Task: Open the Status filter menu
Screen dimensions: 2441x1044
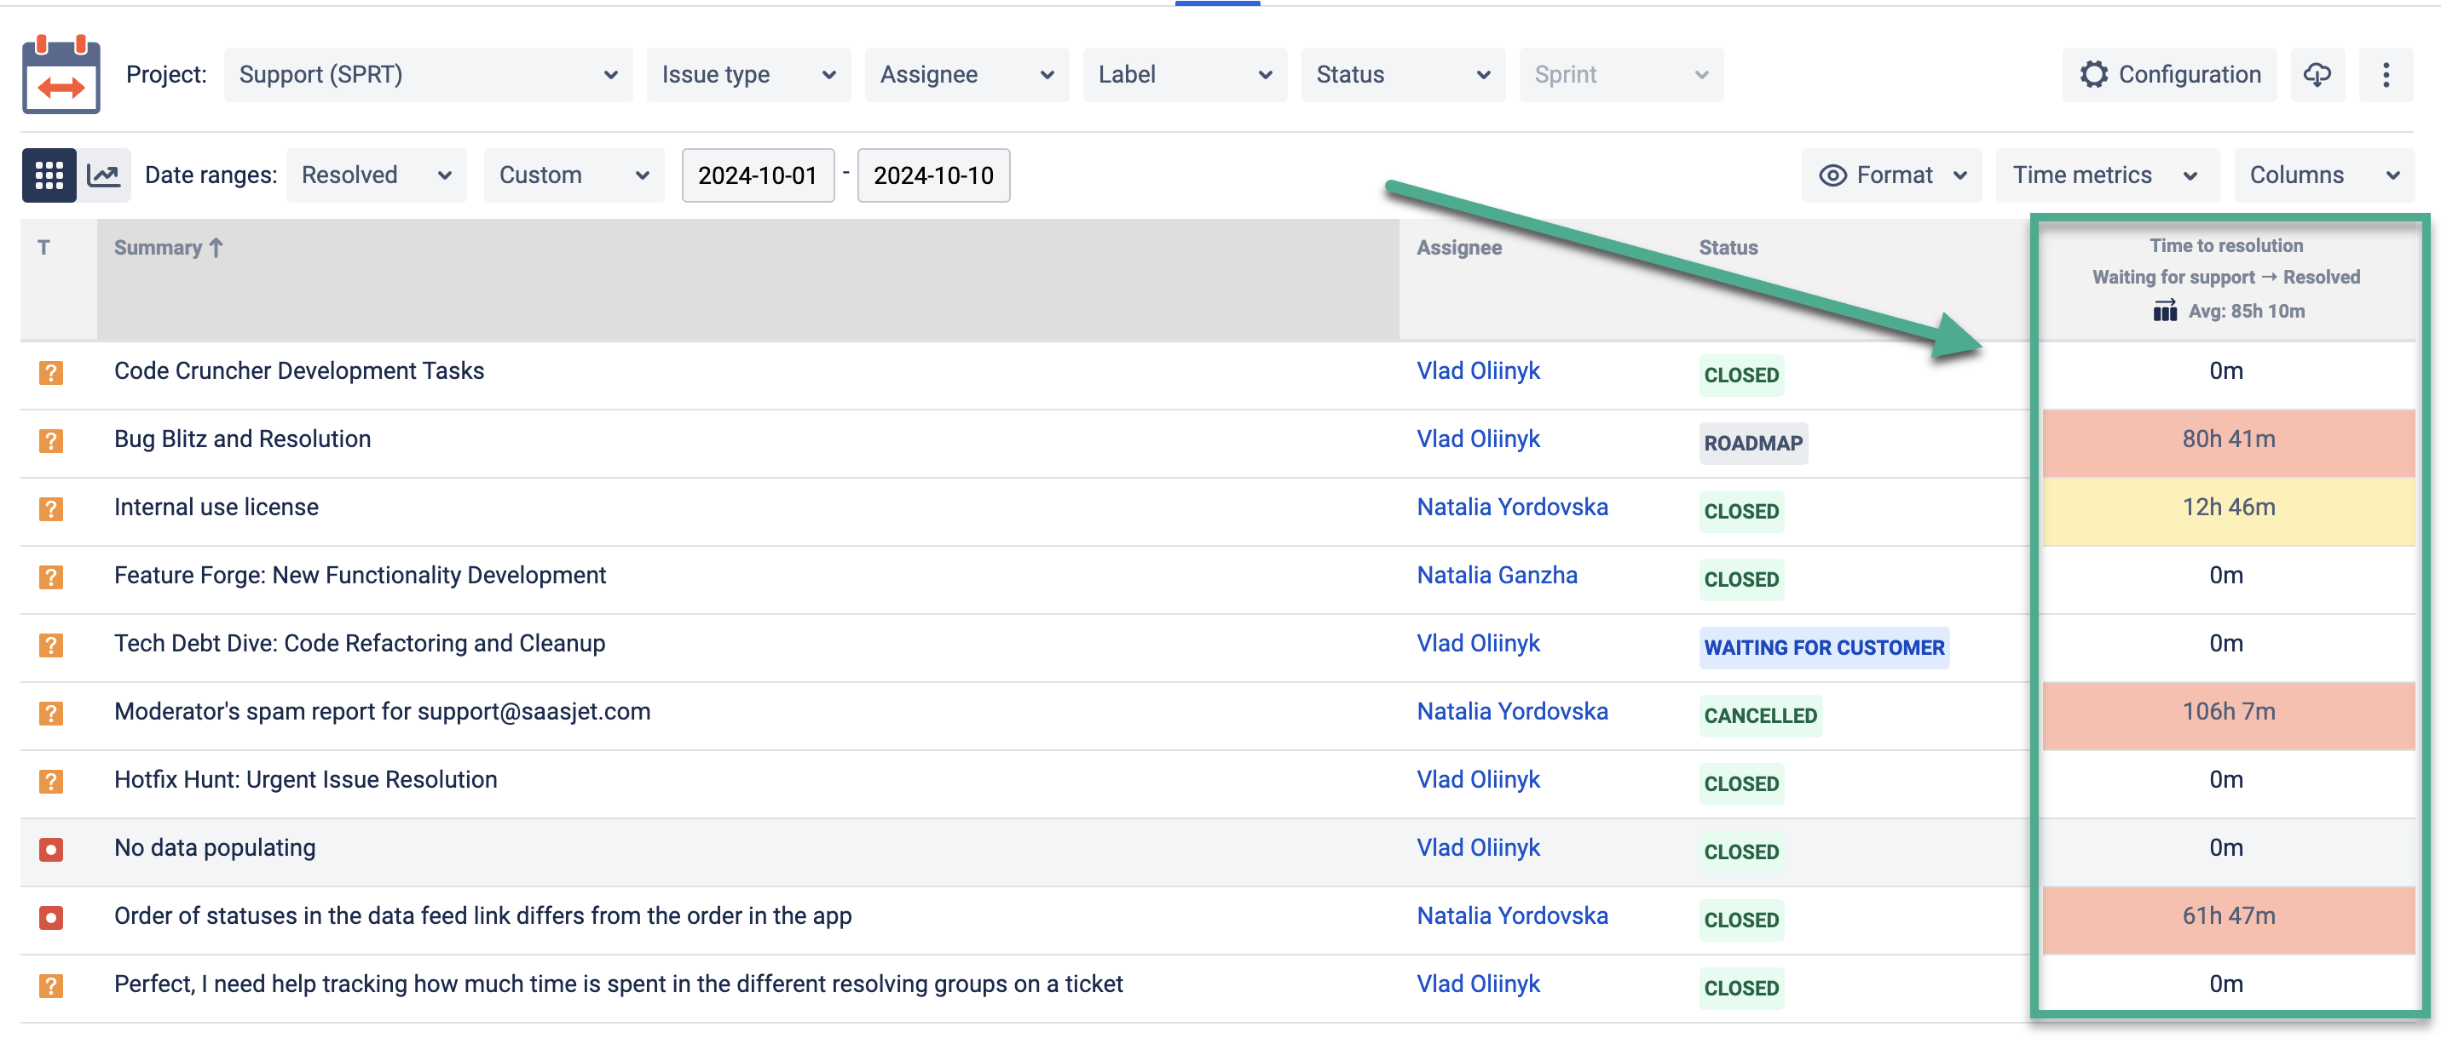Action: (1401, 75)
